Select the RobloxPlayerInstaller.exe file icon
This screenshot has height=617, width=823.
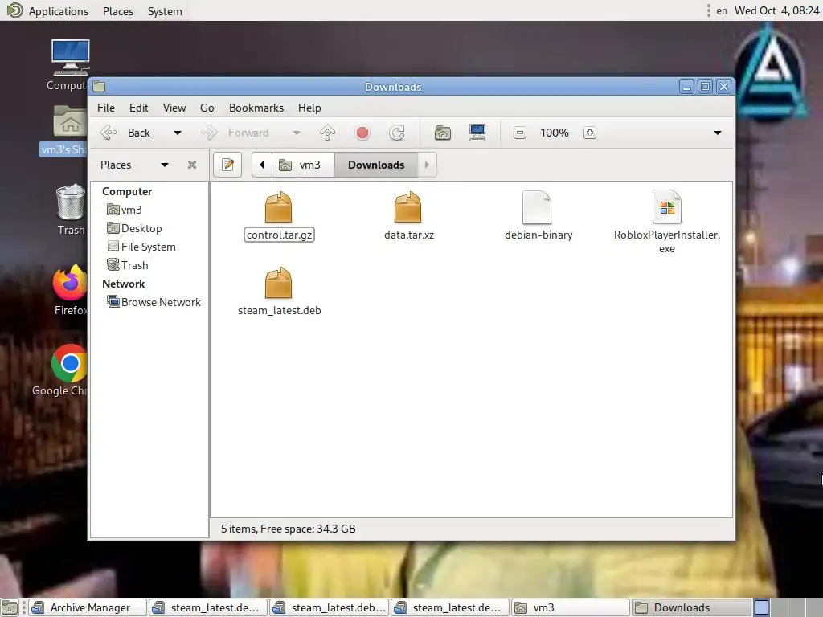click(x=667, y=207)
